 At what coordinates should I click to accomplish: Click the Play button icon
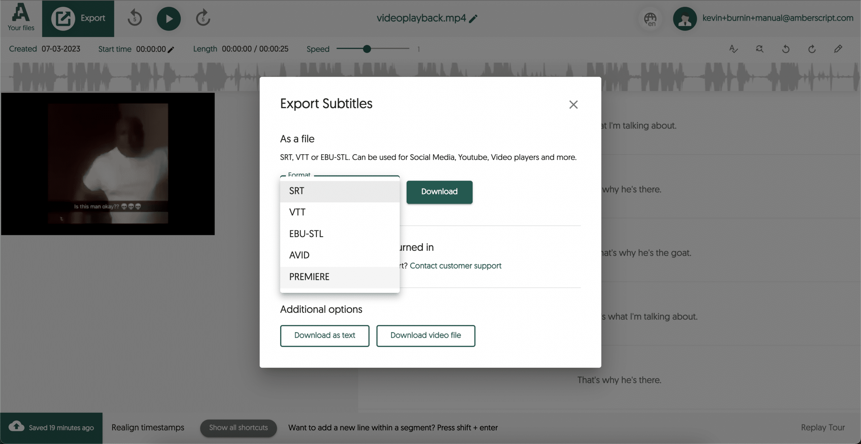pyautogui.click(x=168, y=18)
